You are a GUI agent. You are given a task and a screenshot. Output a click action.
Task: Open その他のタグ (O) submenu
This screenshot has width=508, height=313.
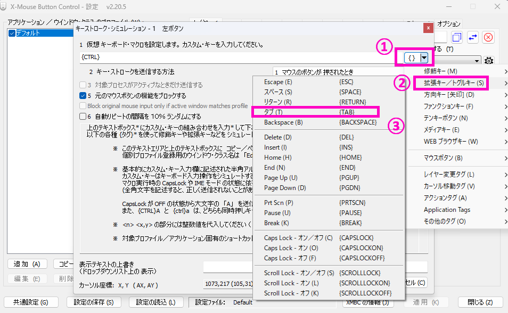click(x=457, y=221)
